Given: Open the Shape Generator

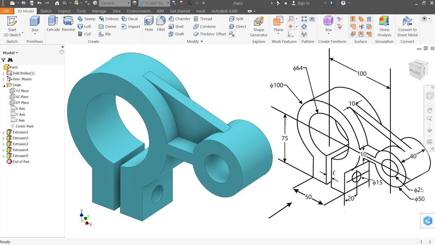Looking at the screenshot, I should (259, 27).
